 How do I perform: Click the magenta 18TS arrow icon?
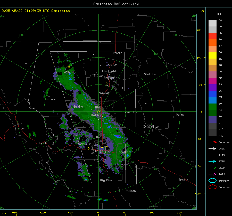point(212,174)
